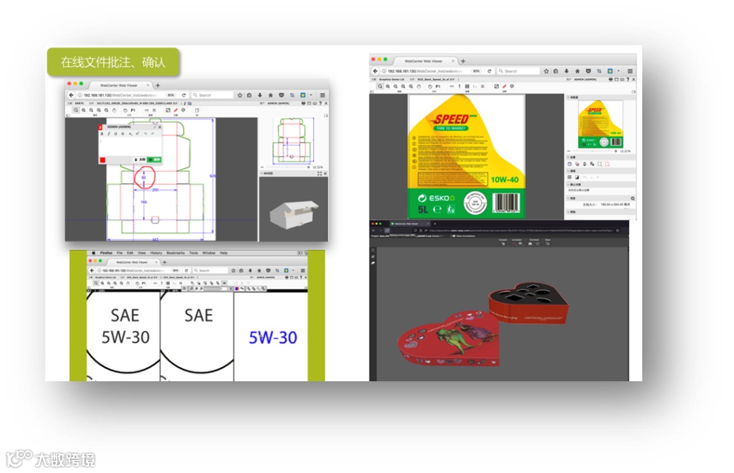Open History menu in Firefox menu bar
The width and height of the screenshot is (734, 473).
(x=156, y=253)
